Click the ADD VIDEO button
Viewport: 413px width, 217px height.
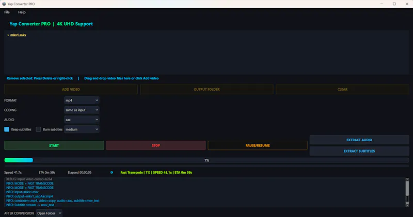tap(71, 90)
